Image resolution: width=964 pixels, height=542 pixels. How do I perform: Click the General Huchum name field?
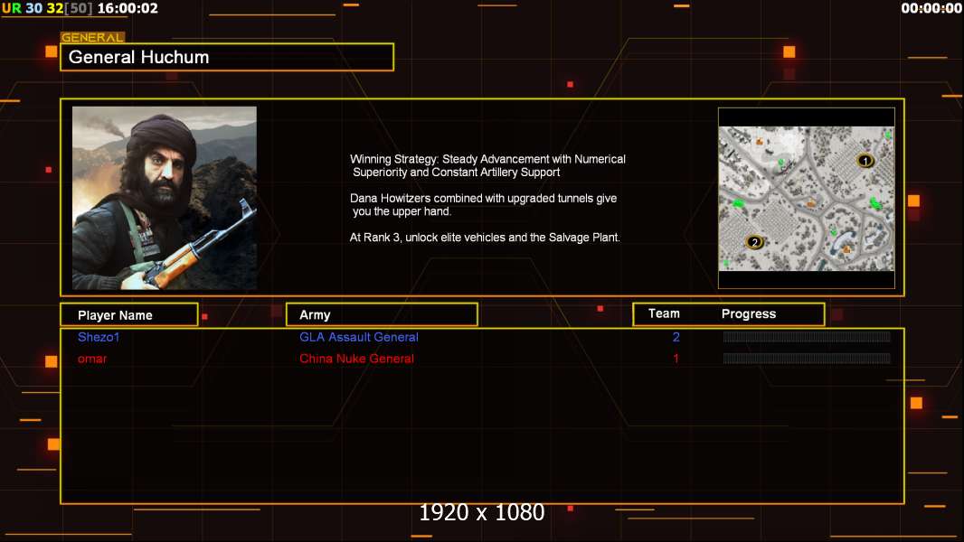click(x=227, y=57)
